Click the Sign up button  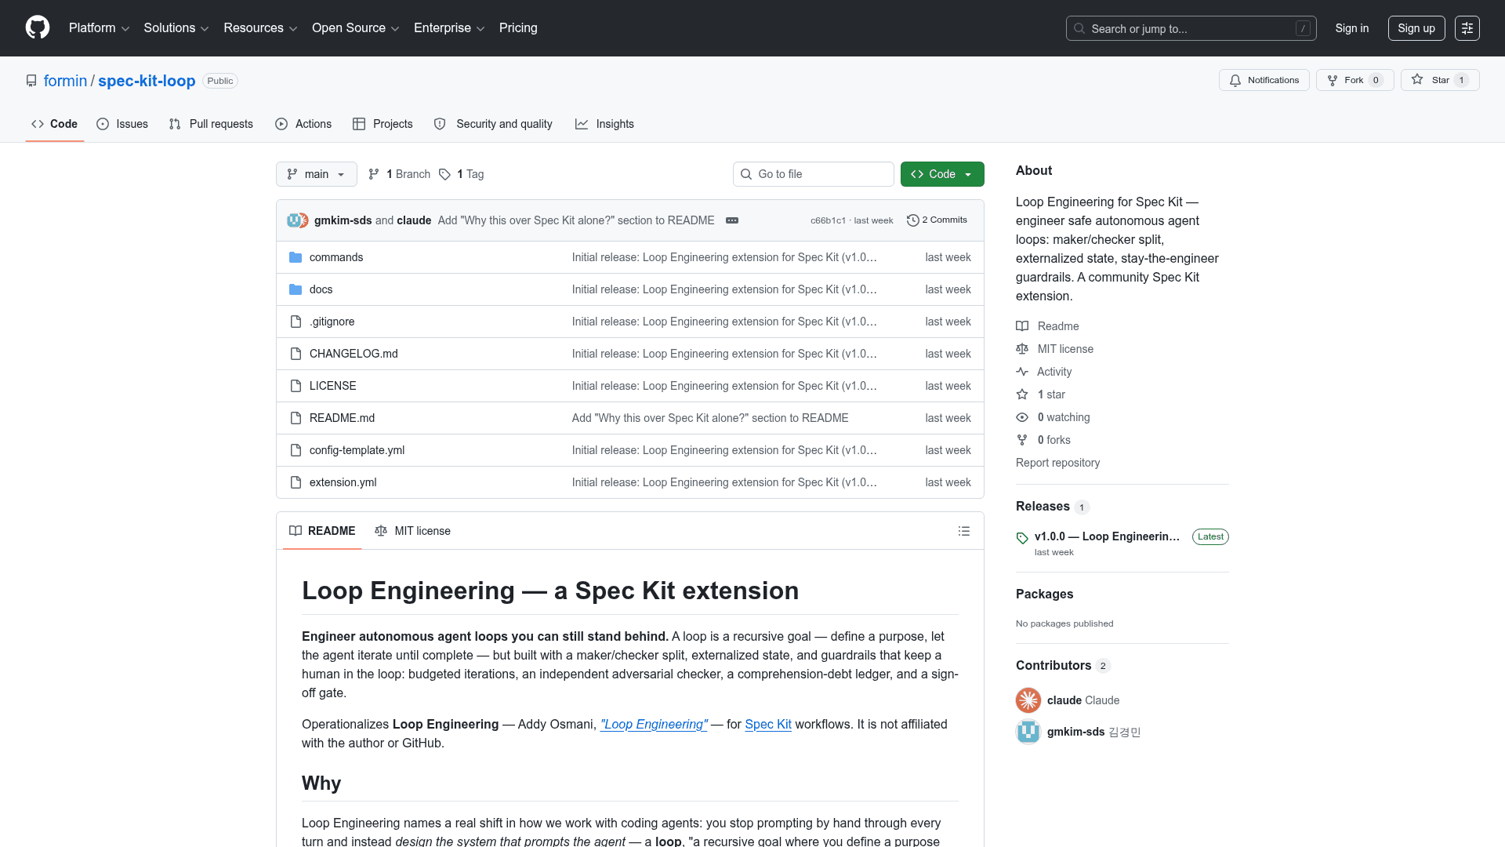click(x=1416, y=28)
